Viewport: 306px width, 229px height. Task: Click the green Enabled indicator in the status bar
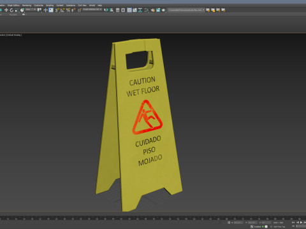pyautogui.click(x=263, y=226)
